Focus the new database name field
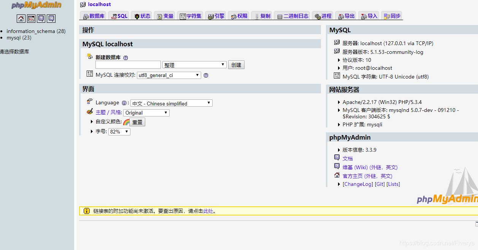 pyautogui.click(x=128, y=65)
